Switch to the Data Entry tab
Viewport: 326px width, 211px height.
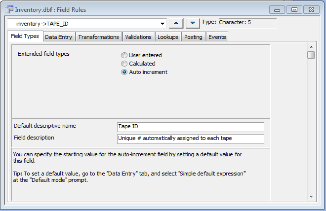pos(59,37)
